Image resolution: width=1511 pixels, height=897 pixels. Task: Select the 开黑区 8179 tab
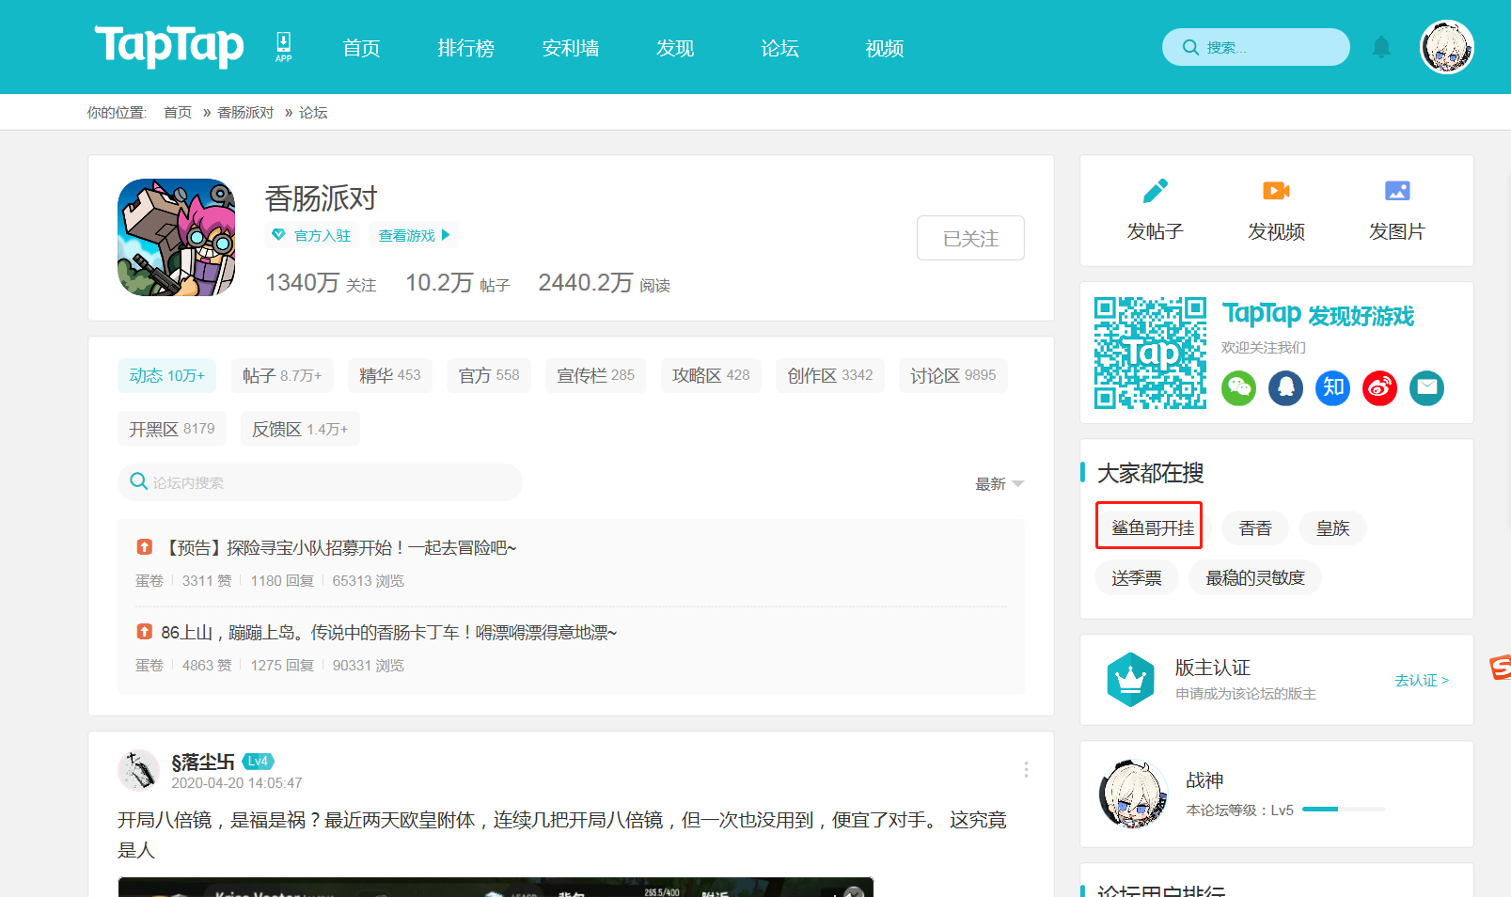pos(172,429)
